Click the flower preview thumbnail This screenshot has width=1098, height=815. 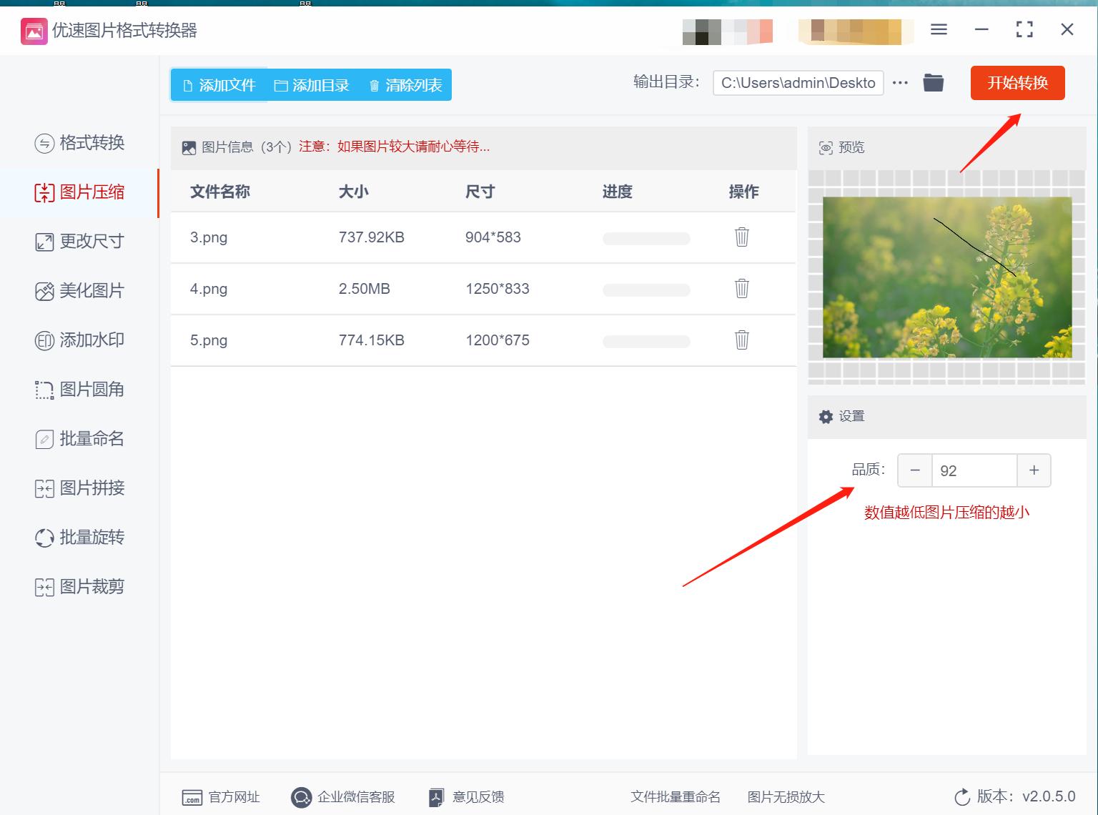946,277
